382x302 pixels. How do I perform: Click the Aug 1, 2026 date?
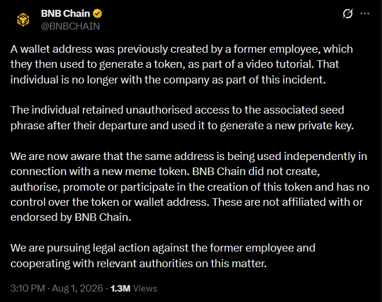(x=78, y=288)
